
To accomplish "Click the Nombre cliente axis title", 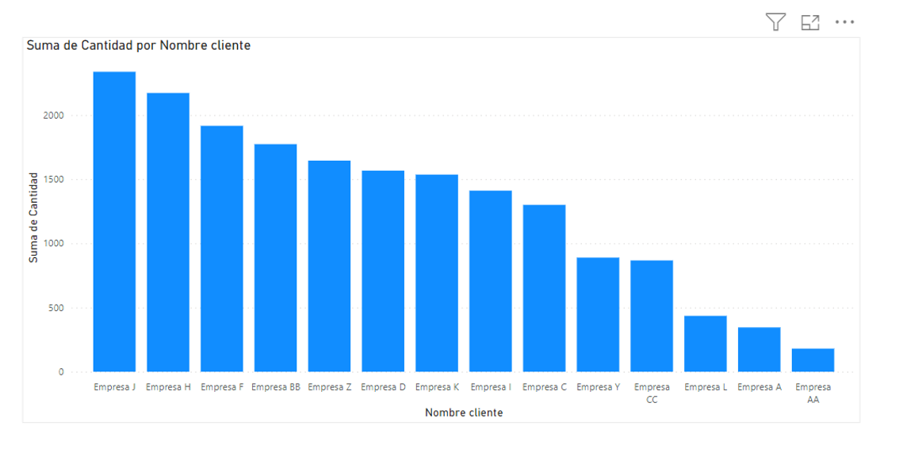I will (464, 412).
